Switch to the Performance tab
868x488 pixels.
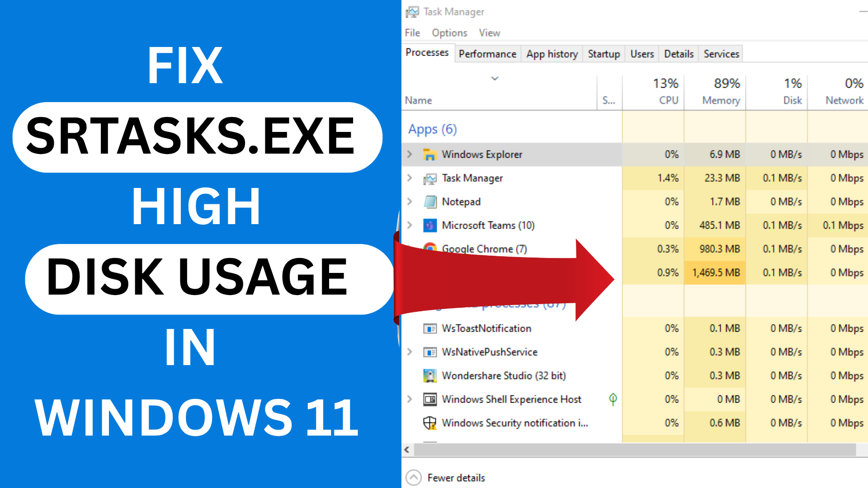point(487,54)
